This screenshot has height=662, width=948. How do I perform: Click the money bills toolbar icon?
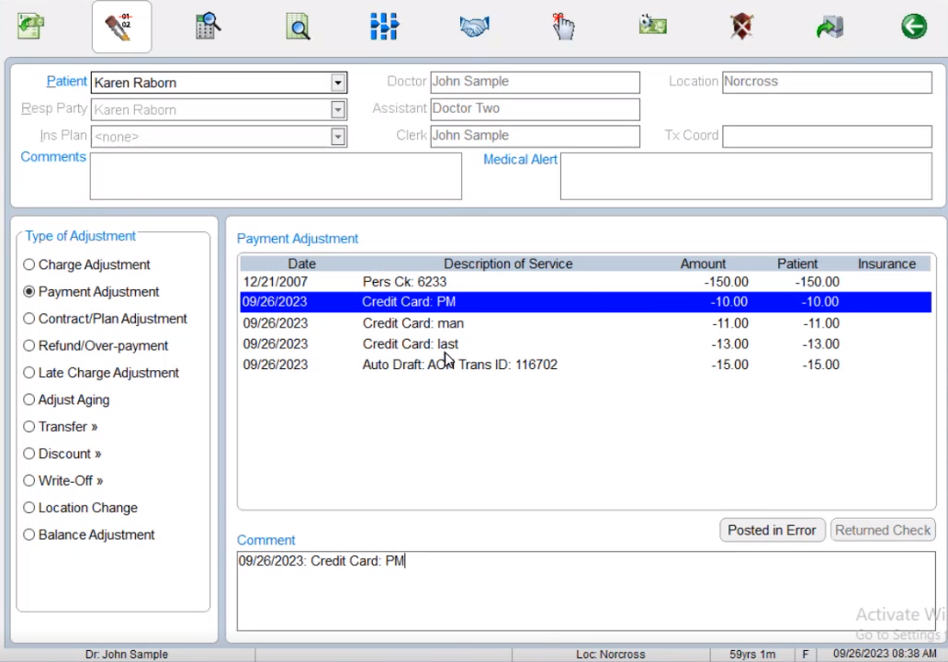pyautogui.click(x=652, y=27)
